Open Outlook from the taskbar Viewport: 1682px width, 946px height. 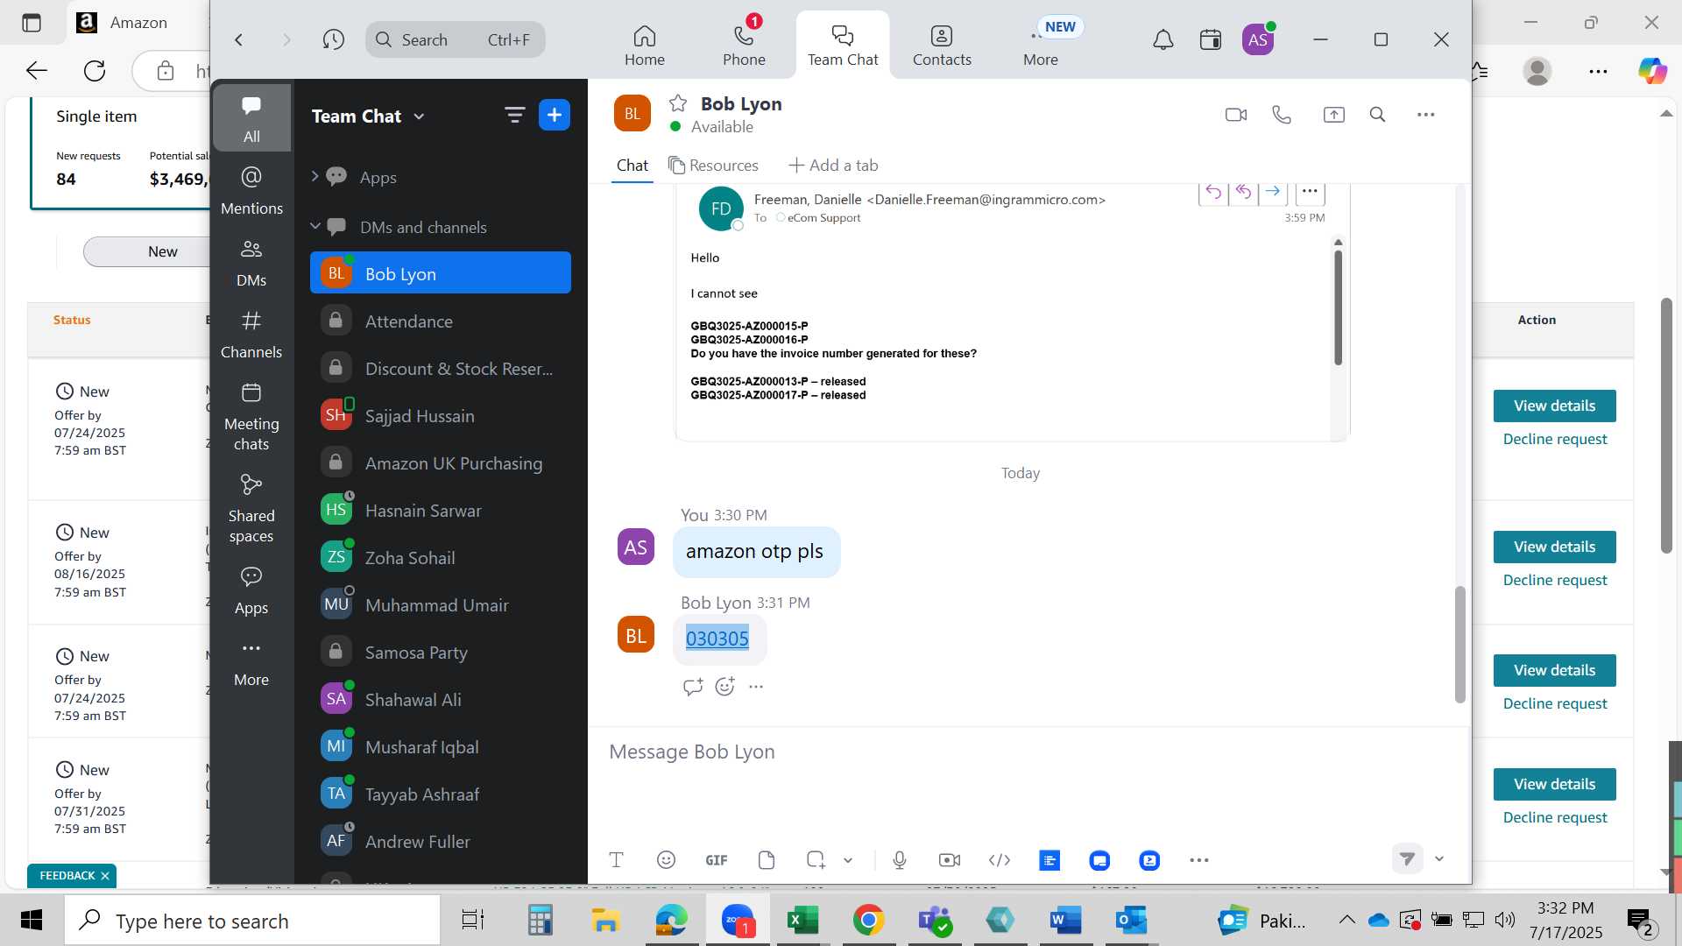coord(1131,921)
